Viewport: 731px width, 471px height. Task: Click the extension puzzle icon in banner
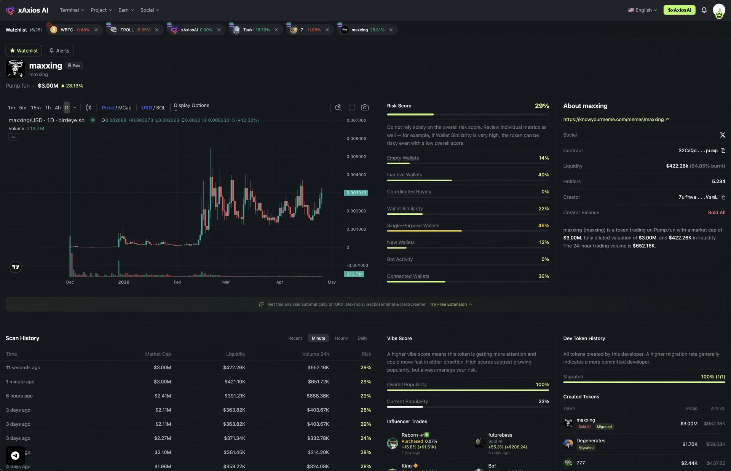tap(261, 304)
